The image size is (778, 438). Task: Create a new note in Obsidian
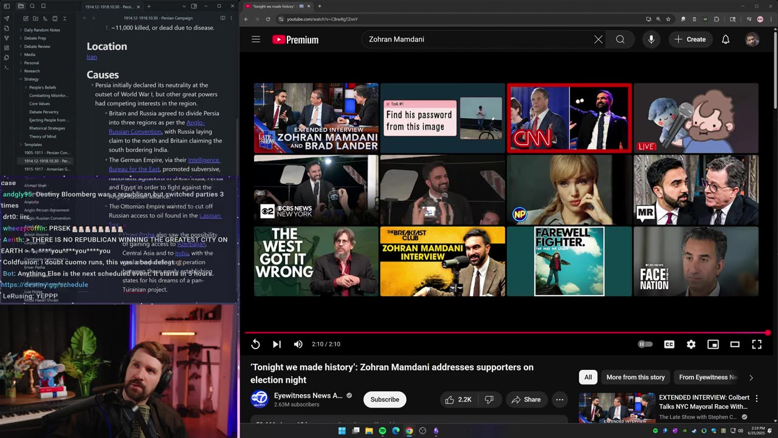(26, 18)
